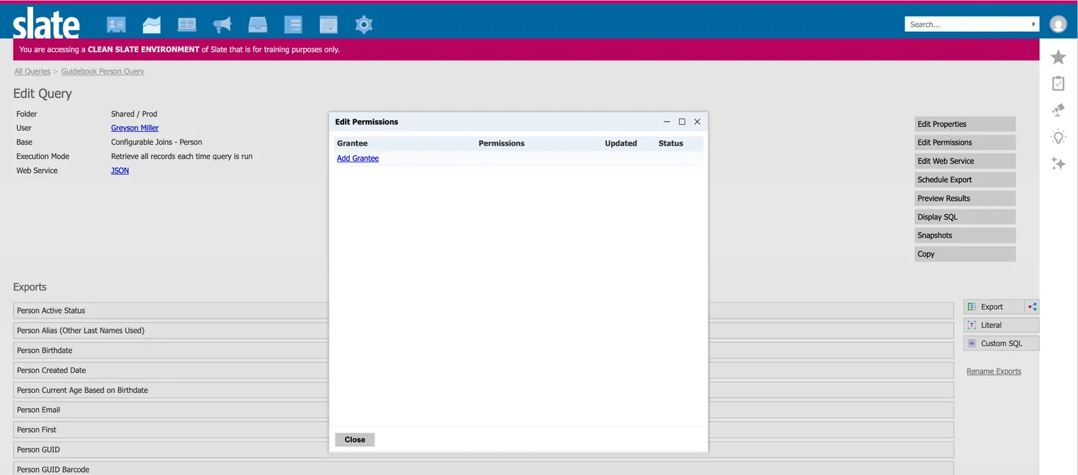Open the clipboard checklist icon in sidebar
Screen dimensions: 1078x475
pyautogui.click(x=1058, y=84)
